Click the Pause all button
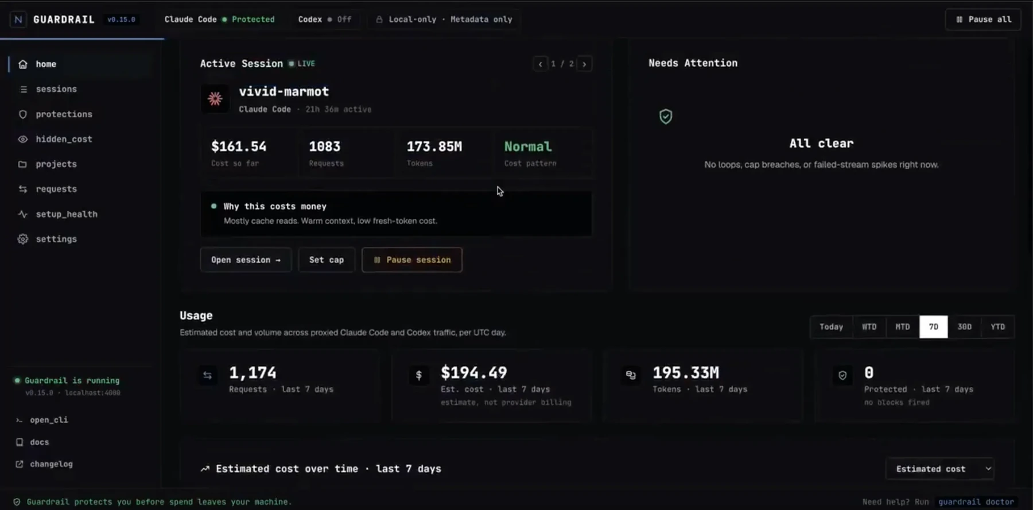 pyautogui.click(x=983, y=20)
